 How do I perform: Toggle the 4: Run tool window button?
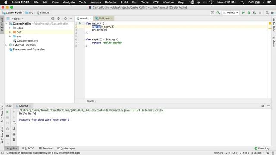pos(12,148)
